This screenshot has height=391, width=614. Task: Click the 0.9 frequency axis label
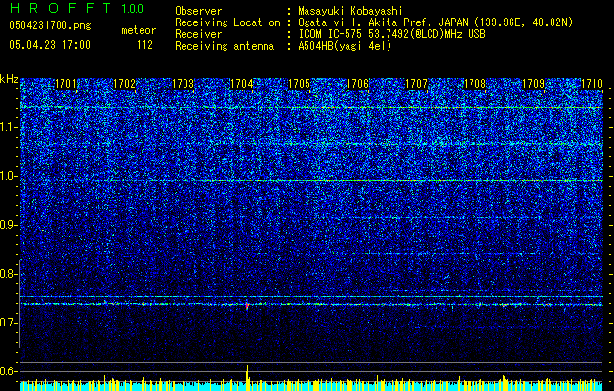(8, 225)
